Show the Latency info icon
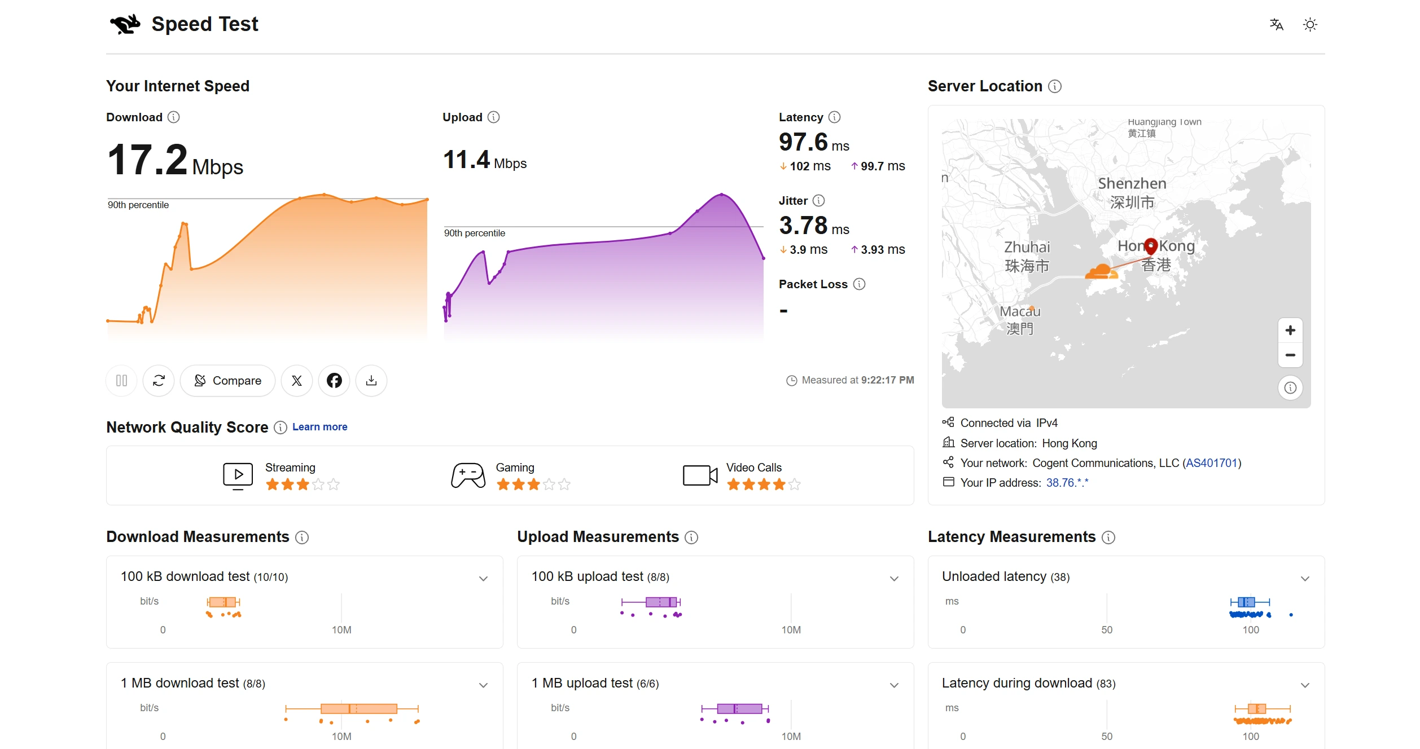The image size is (1420, 749). click(x=835, y=117)
